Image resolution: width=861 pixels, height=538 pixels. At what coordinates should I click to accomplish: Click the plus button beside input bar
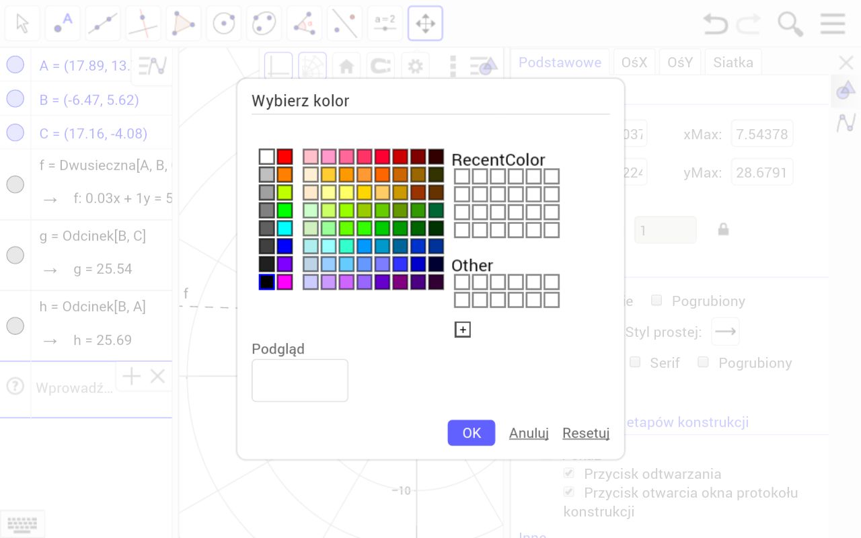131,377
